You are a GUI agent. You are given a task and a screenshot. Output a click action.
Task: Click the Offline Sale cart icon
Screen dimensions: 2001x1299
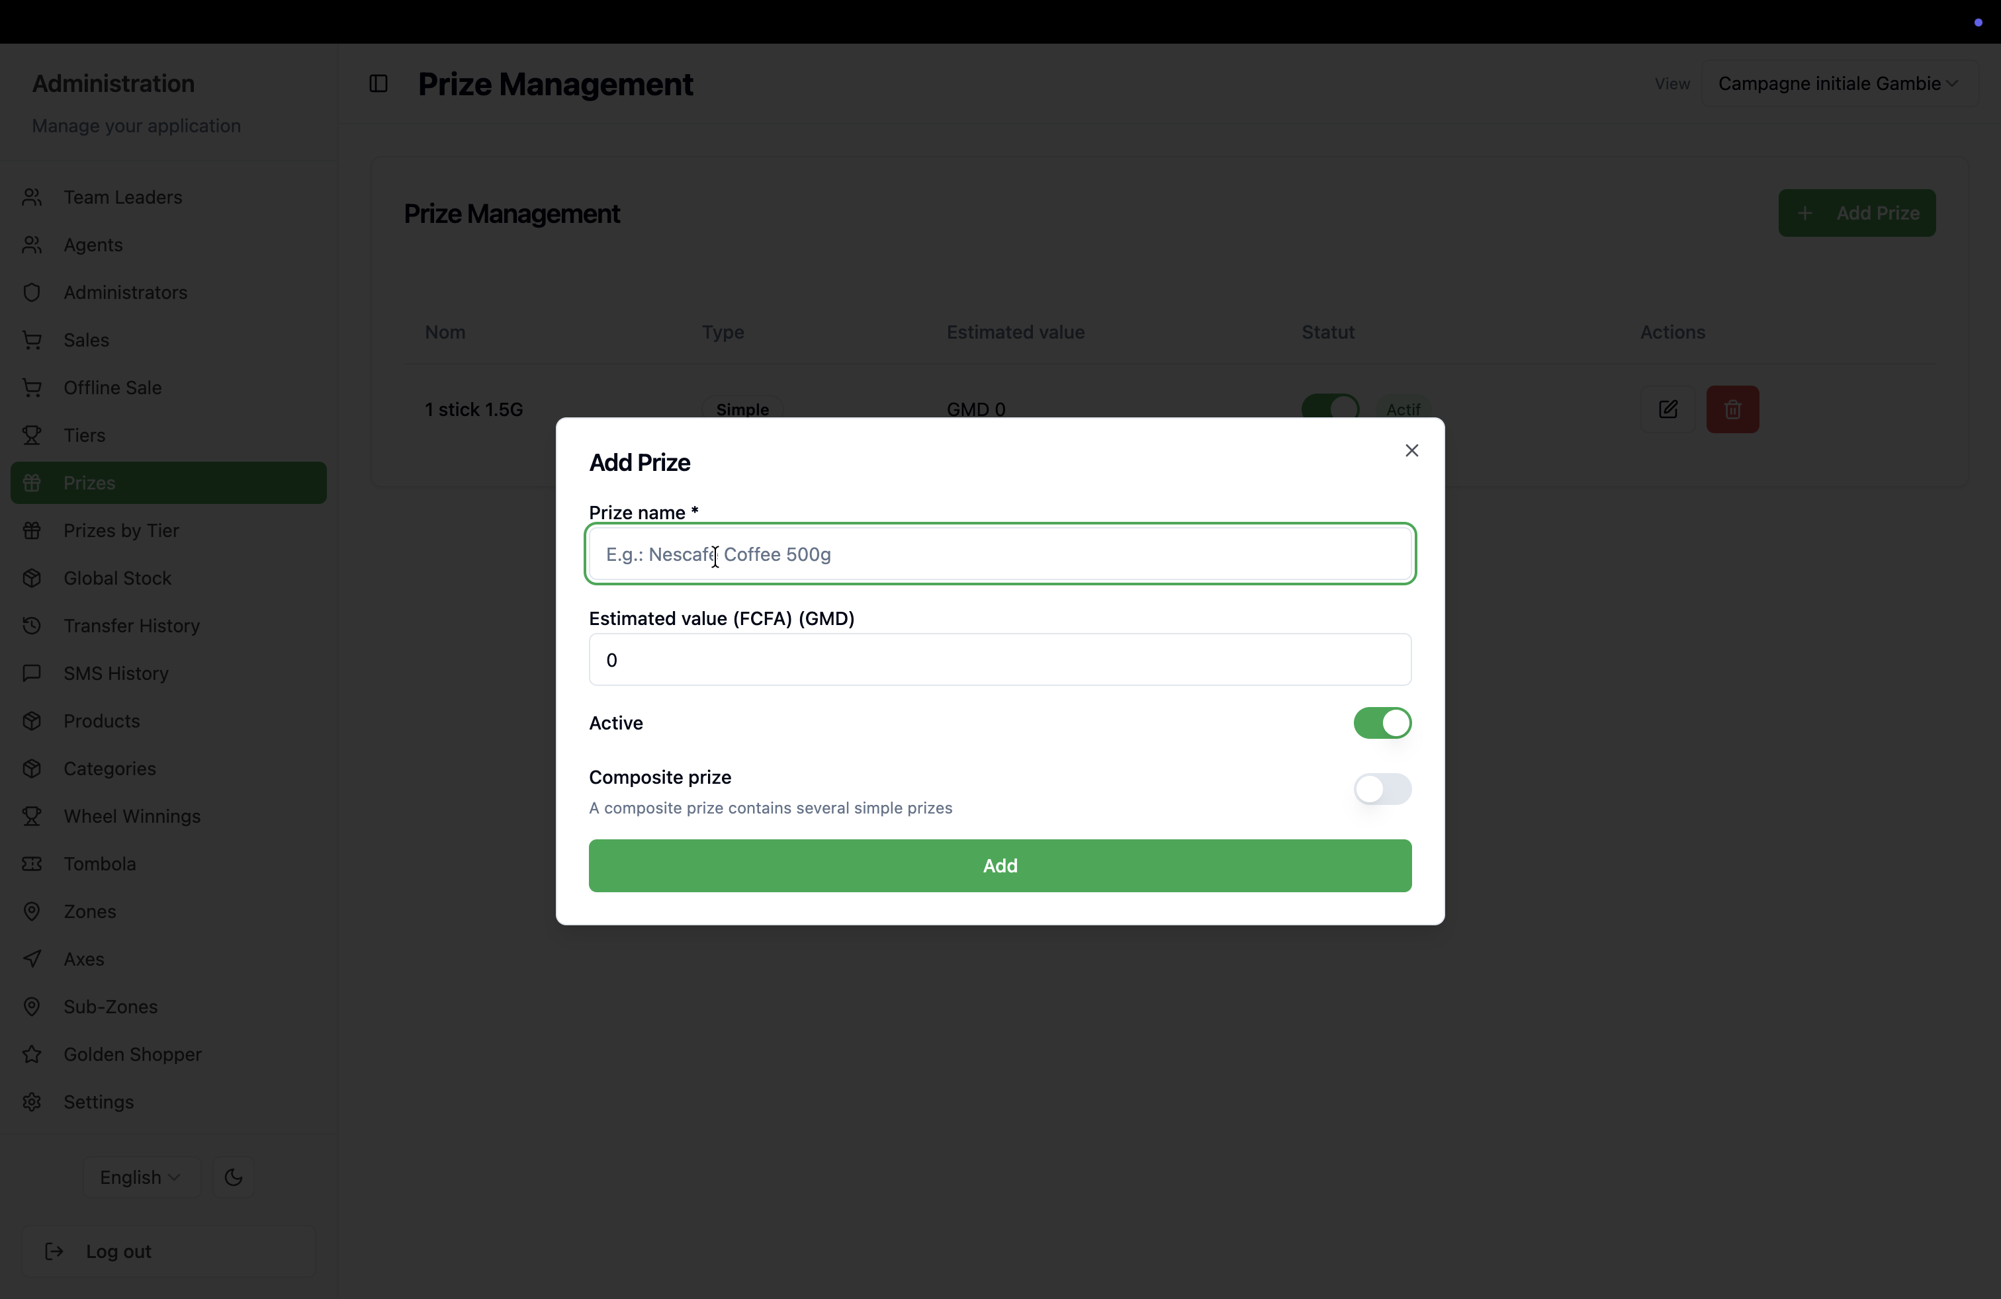pos(32,388)
